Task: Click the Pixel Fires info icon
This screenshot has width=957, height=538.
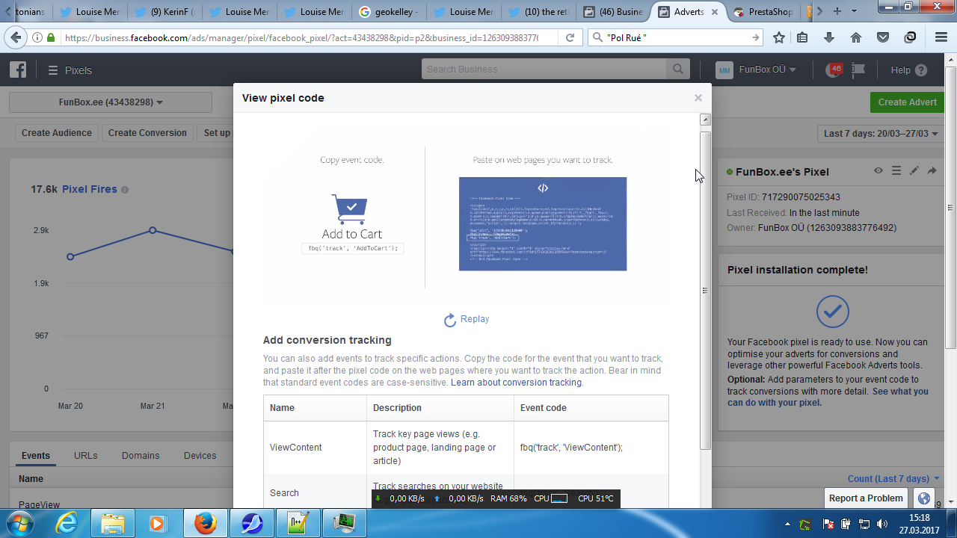Action: [x=125, y=190]
